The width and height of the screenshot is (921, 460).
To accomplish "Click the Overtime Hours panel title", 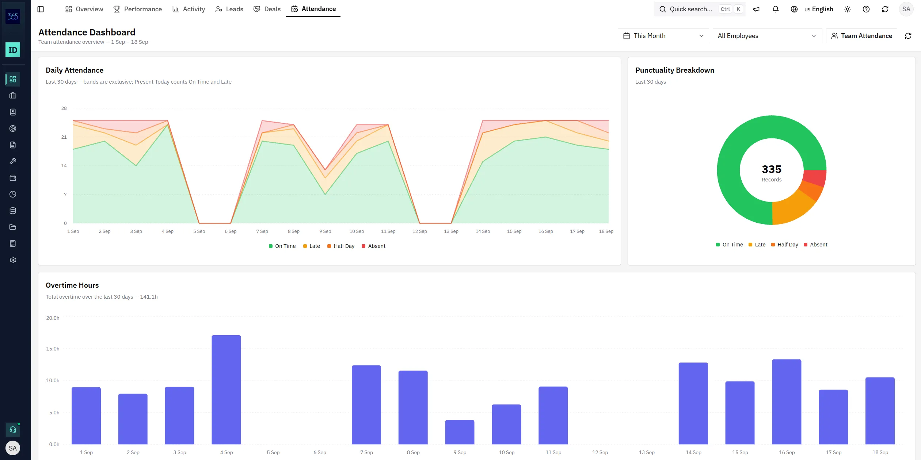I will pyautogui.click(x=72, y=285).
